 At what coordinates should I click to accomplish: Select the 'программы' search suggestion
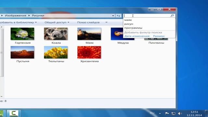[x=133, y=28]
